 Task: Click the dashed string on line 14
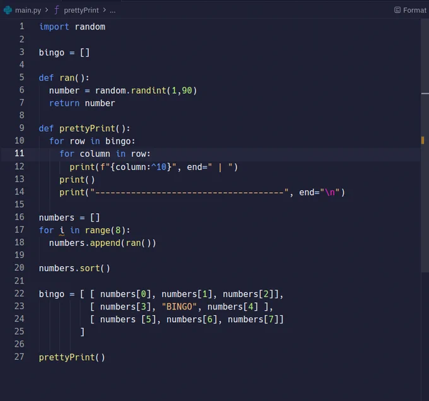[x=189, y=192]
